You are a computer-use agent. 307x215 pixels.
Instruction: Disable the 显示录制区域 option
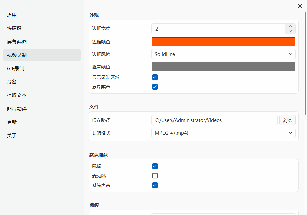155,77
